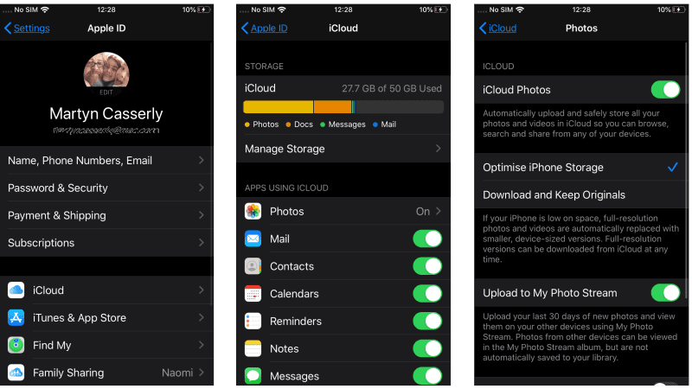The image size is (692, 389).
Task: Tap the iCloud title in navigation bar
Action: pyautogui.click(x=343, y=29)
